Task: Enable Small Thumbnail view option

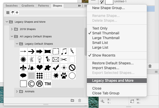Action: [x=106, y=33]
